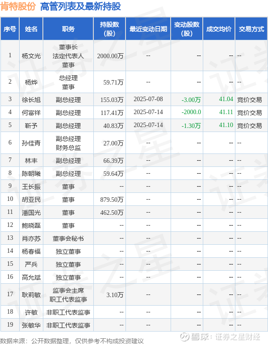Select the name 陈朝曦
Viewport: 268px width, 345px height.
[31, 174]
